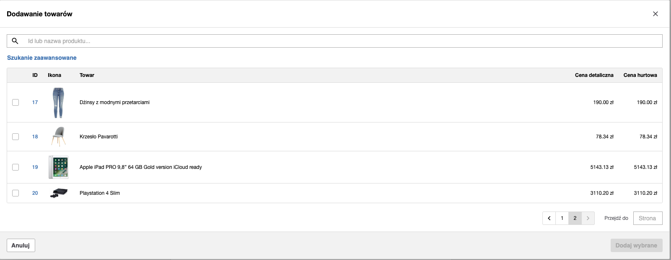Click the next page right chevron
Viewport: 671px width, 260px height.
click(588, 218)
